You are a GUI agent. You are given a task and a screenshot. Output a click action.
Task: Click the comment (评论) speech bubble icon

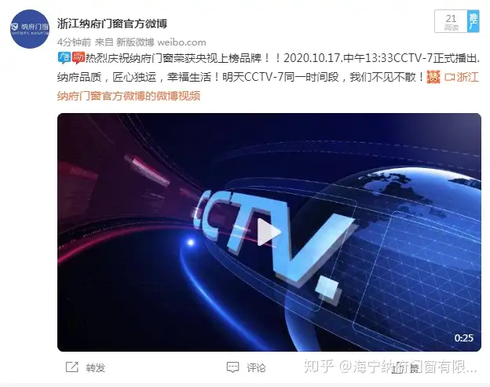[232, 367]
